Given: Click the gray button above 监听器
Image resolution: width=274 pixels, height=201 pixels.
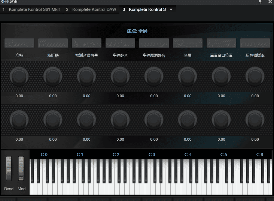Looking at the screenshot, I should pyautogui.click(x=53, y=43).
